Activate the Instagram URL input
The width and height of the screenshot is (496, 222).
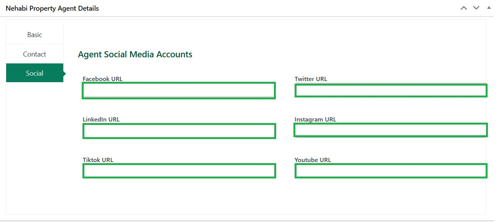coord(391,130)
